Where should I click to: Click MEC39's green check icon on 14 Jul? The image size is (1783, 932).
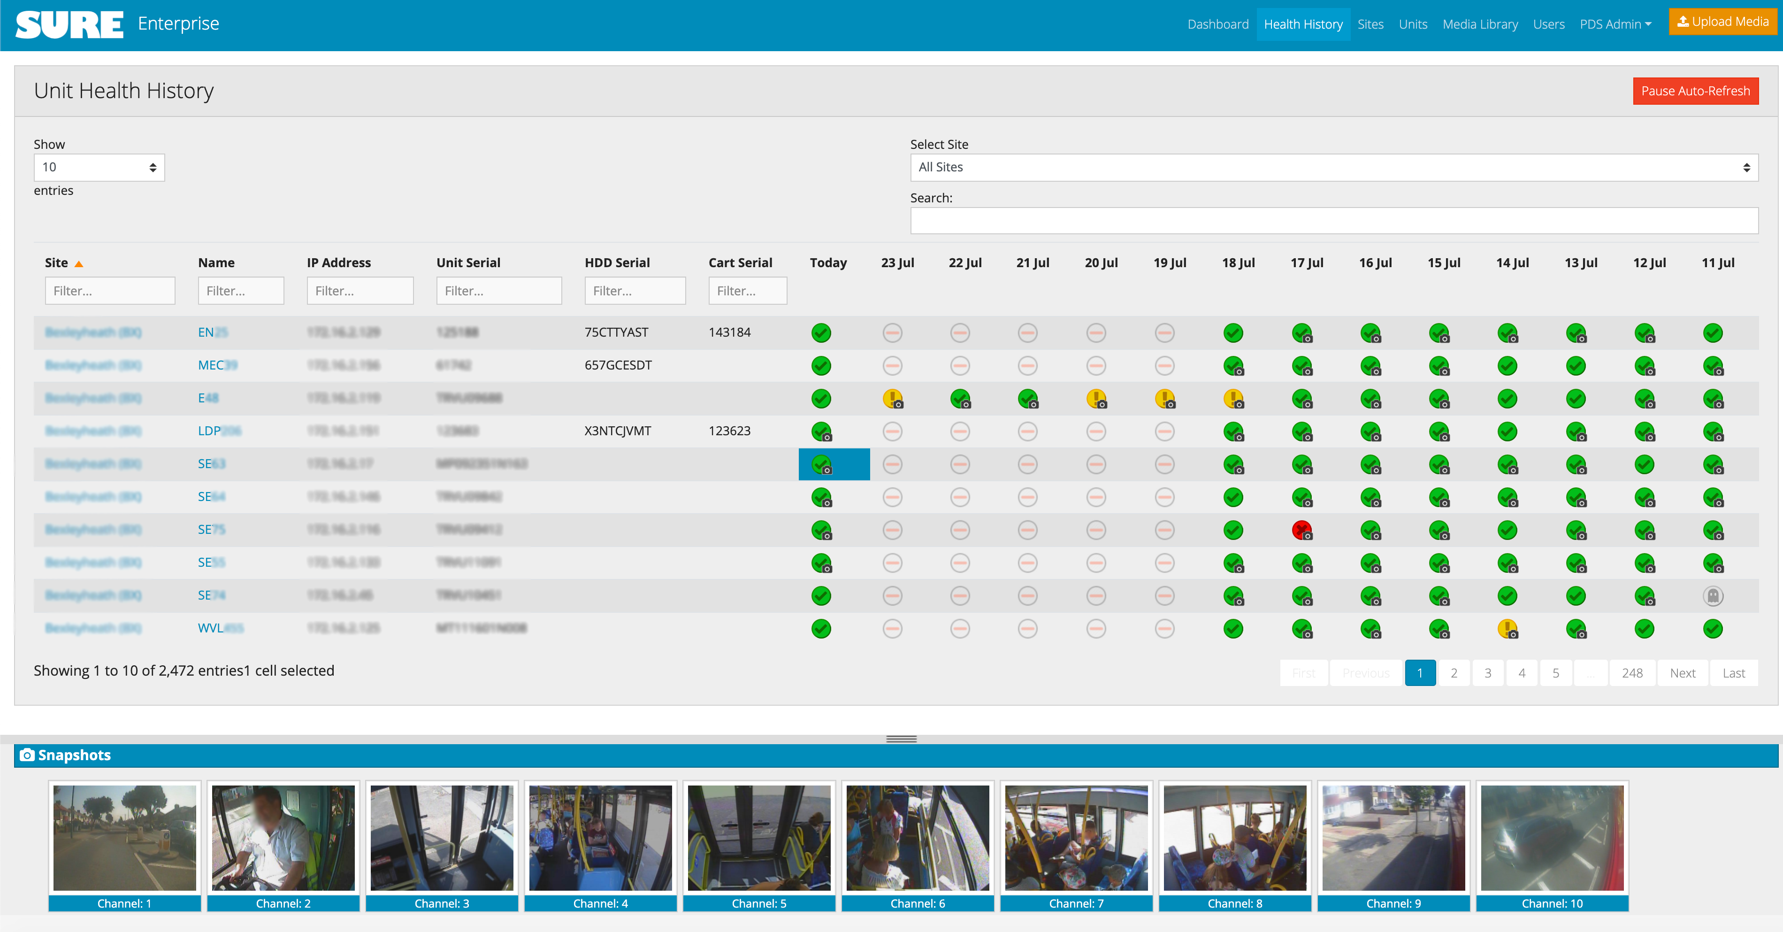pyautogui.click(x=1507, y=365)
